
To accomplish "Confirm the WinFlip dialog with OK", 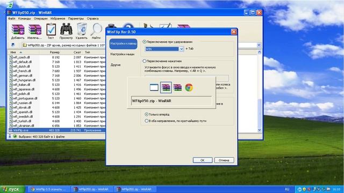I will tap(203, 160).
